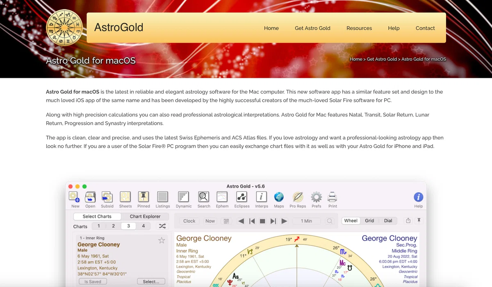492x287 pixels.
Task: Click the Home breadcrumb link
Action: (x=356, y=59)
